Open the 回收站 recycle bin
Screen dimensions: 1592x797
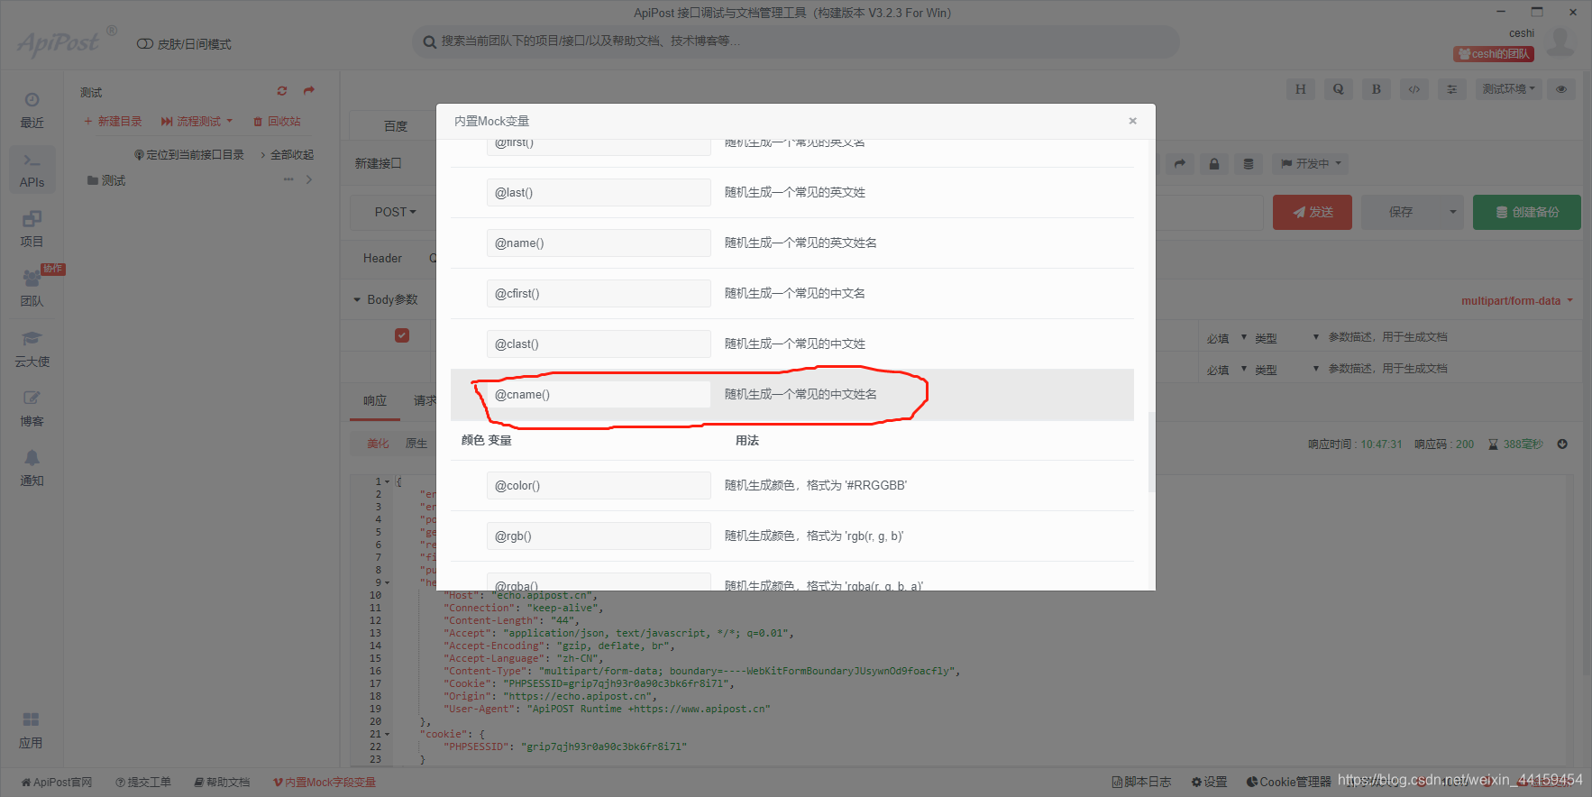point(277,121)
